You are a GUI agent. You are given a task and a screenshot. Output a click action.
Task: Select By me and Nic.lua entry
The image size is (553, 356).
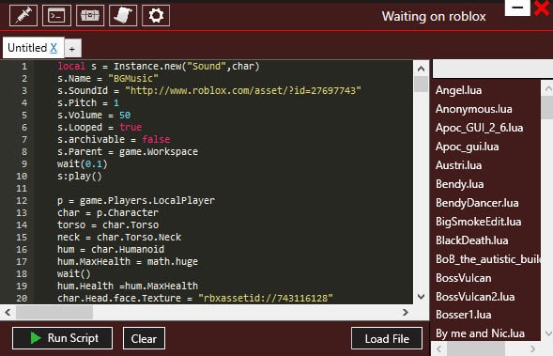(x=480, y=333)
